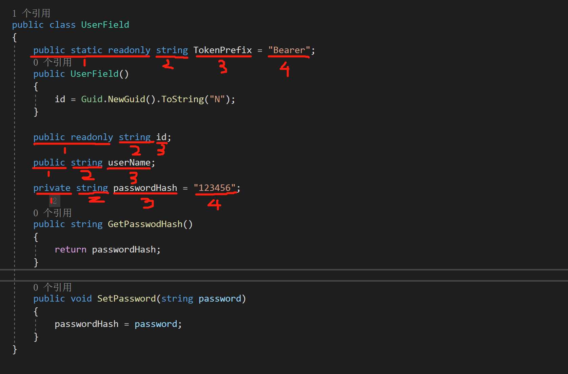
Task: Click the Guid type in the constructor body
Action: [92, 99]
